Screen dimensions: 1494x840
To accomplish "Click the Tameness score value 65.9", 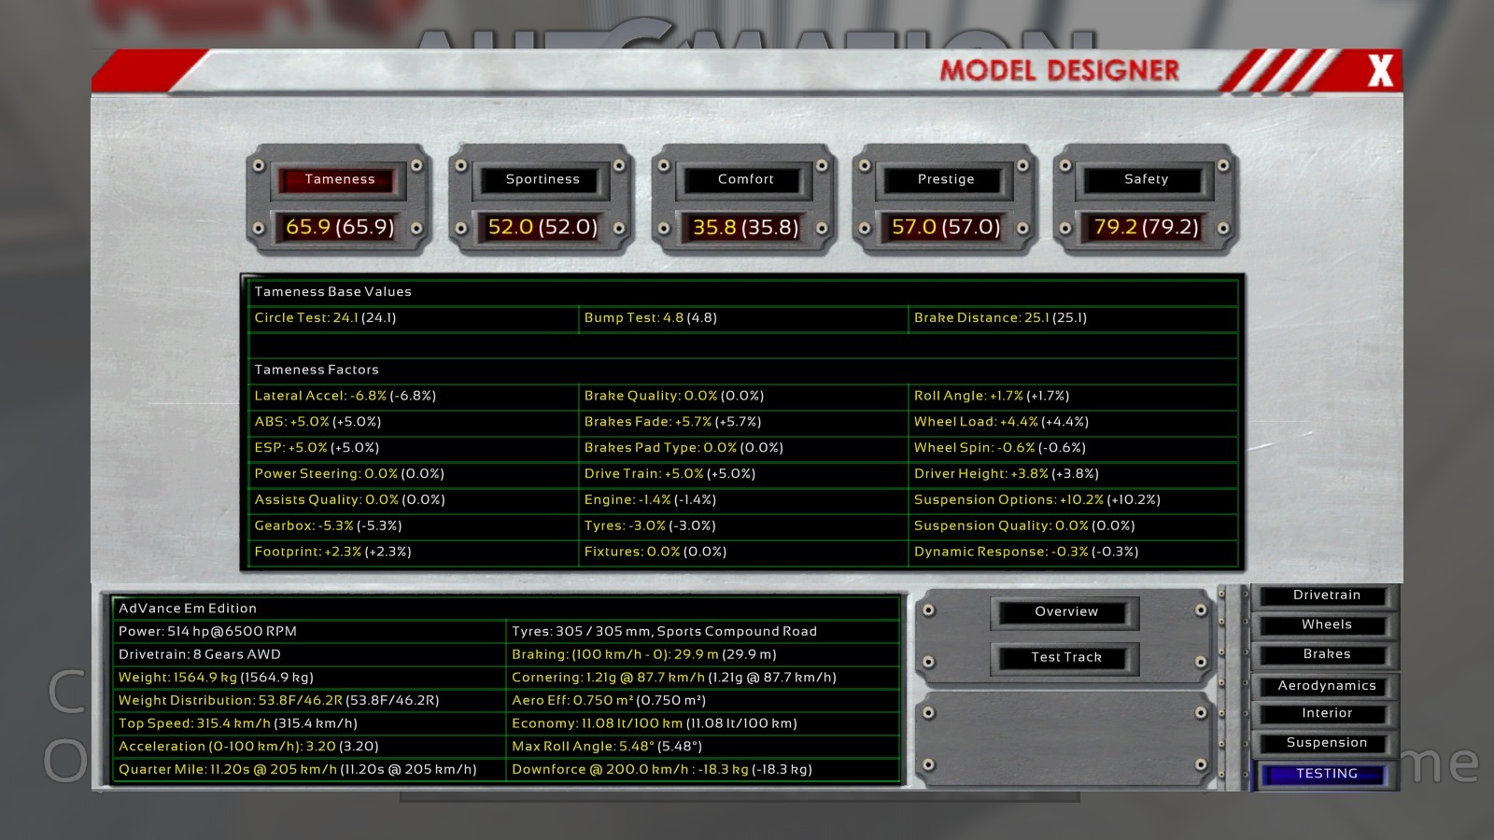I will (x=339, y=227).
